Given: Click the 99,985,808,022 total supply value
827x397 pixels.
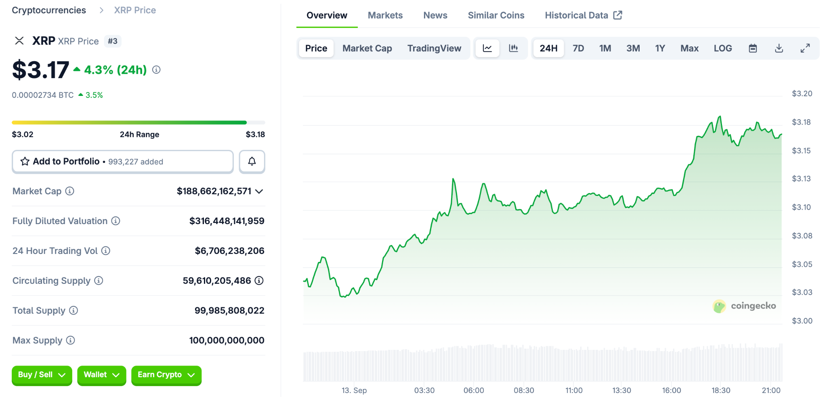Looking at the screenshot, I should pyautogui.click(x=229, y=310).
